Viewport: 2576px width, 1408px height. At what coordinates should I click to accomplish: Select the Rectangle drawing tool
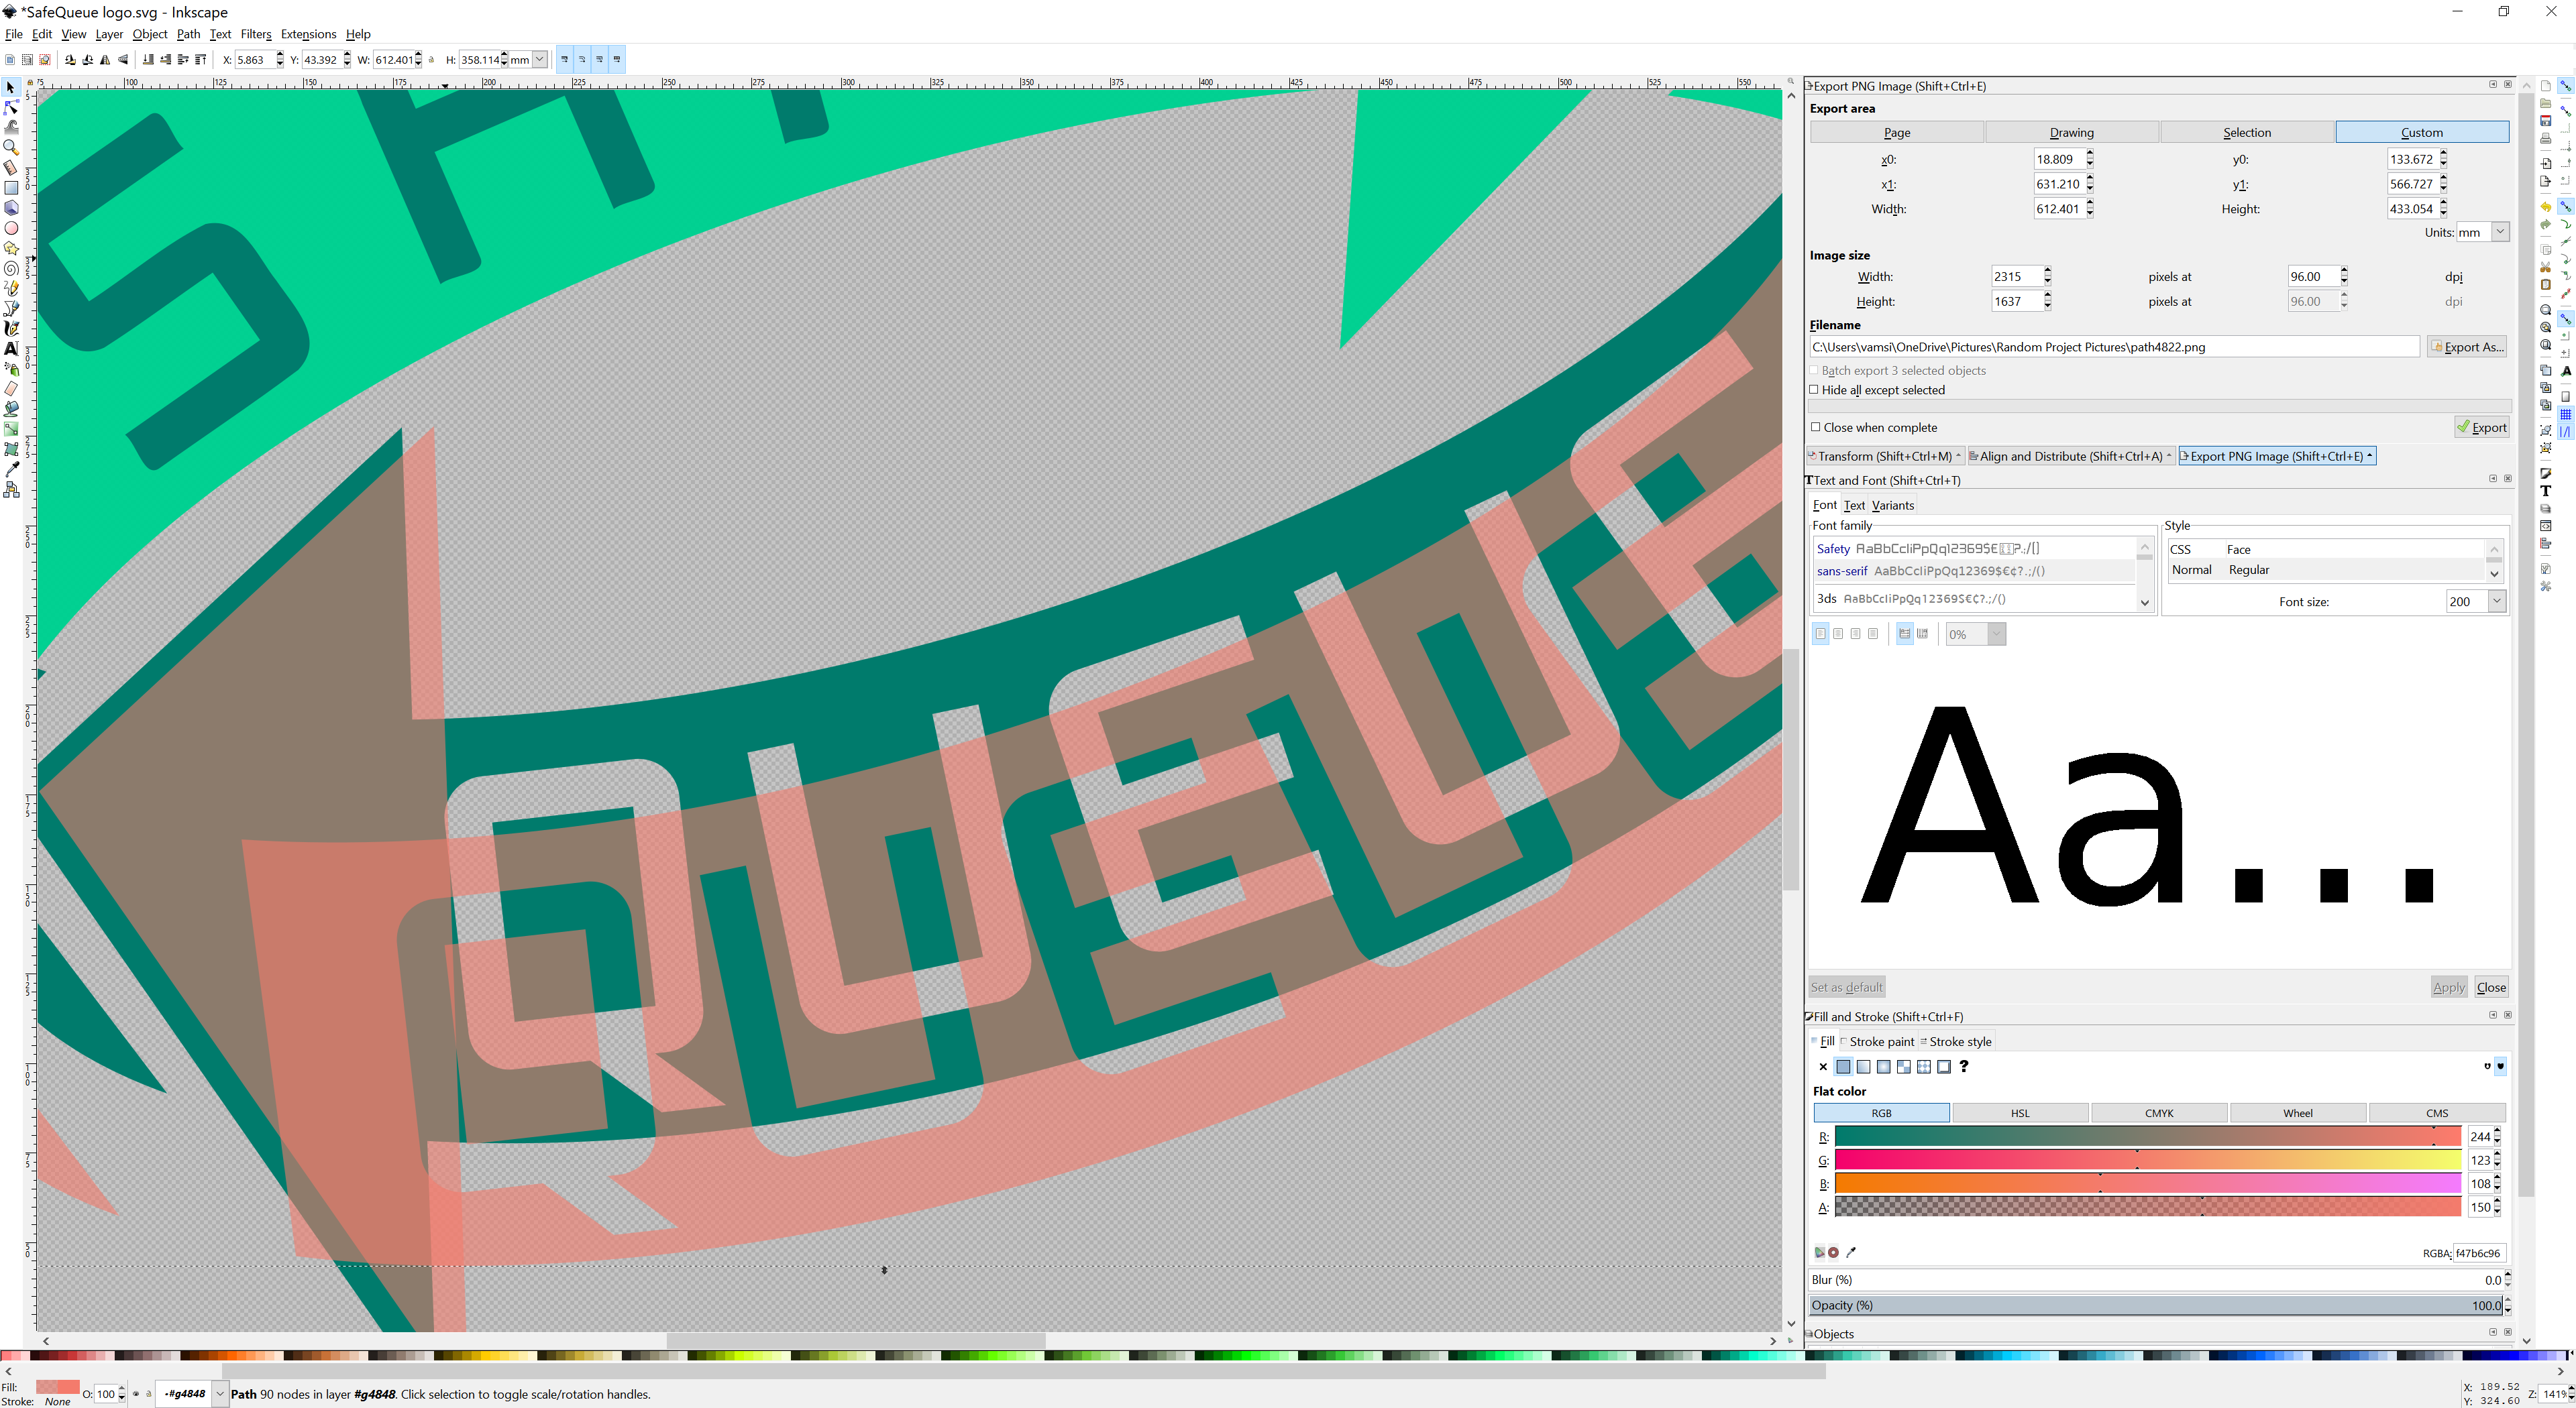(11, 187)
